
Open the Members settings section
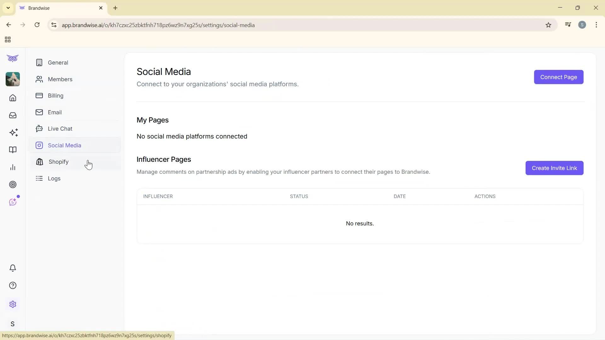(x=60, y=79)
